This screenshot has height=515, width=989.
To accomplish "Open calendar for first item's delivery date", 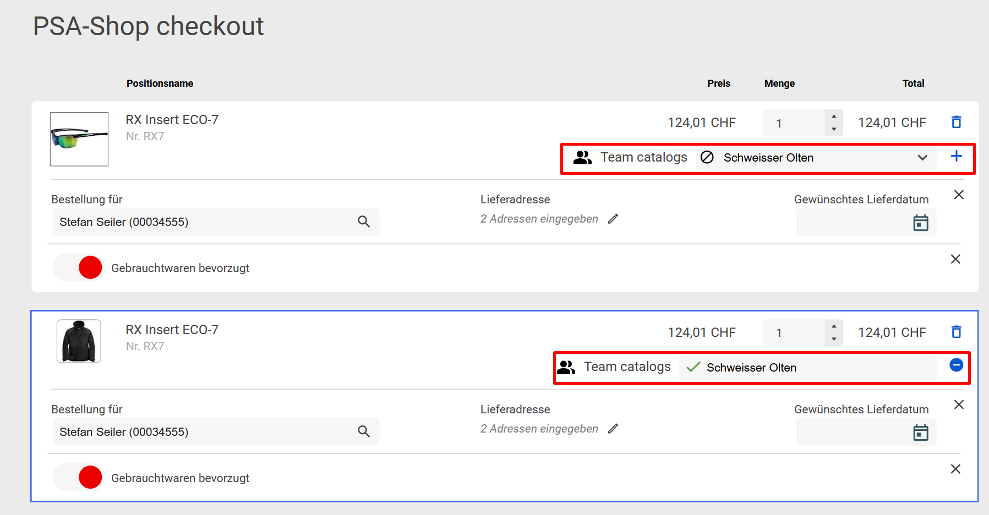I will [x=920, y=223].
